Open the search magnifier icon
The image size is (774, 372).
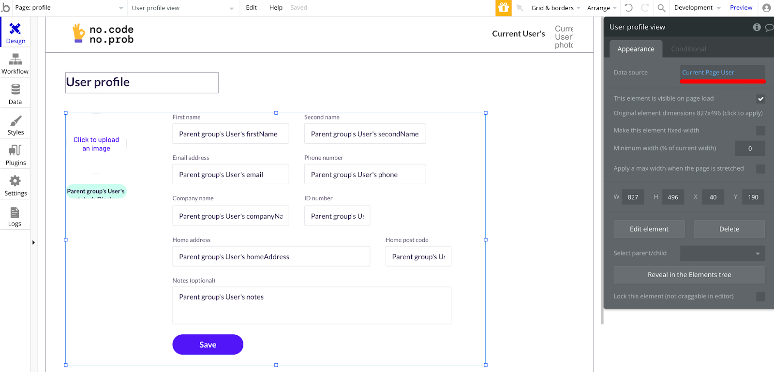point(661,8)
